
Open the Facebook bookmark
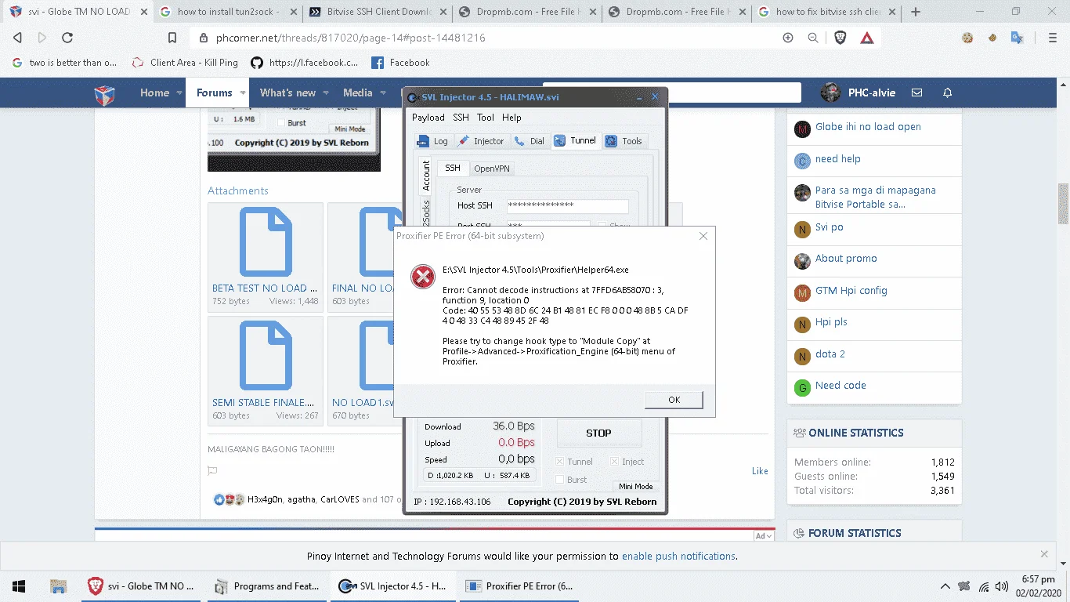pyautogui.click(x=400, y=63)
